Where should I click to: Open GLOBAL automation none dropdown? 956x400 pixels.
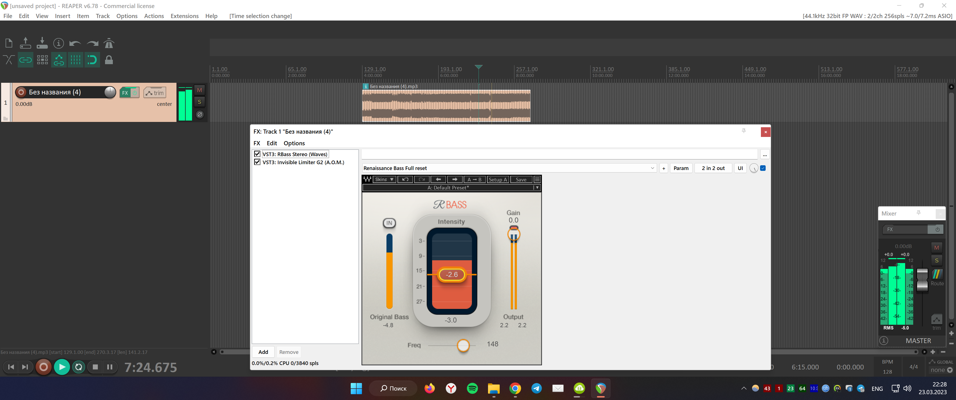coord(941,370)
